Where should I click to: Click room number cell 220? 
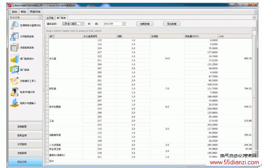pos(99,116)
